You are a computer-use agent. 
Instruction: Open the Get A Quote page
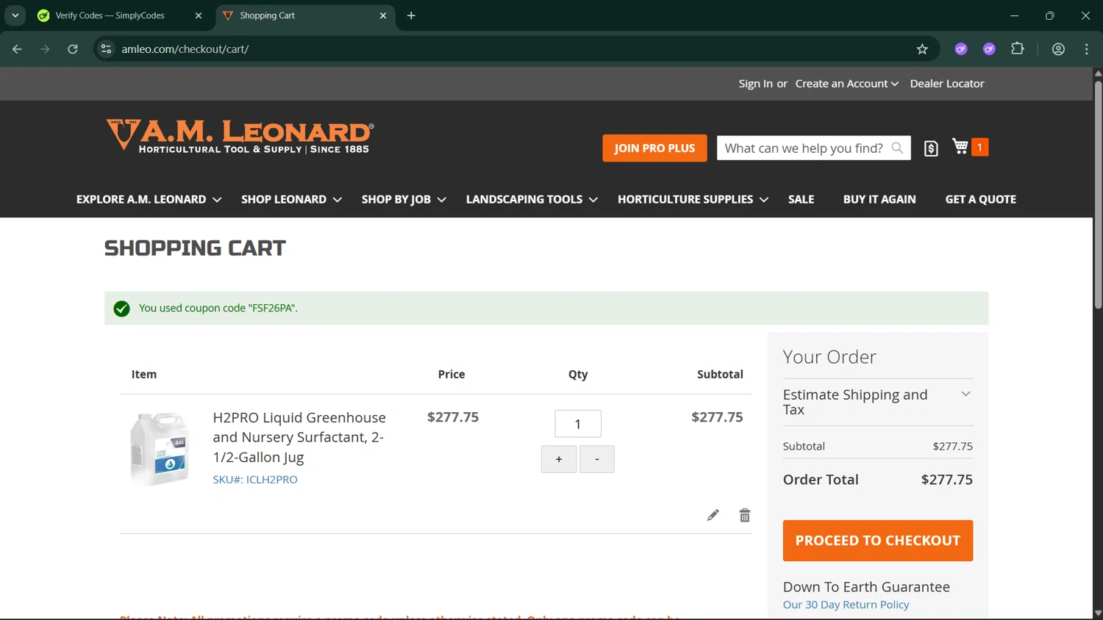pos(980,199)
